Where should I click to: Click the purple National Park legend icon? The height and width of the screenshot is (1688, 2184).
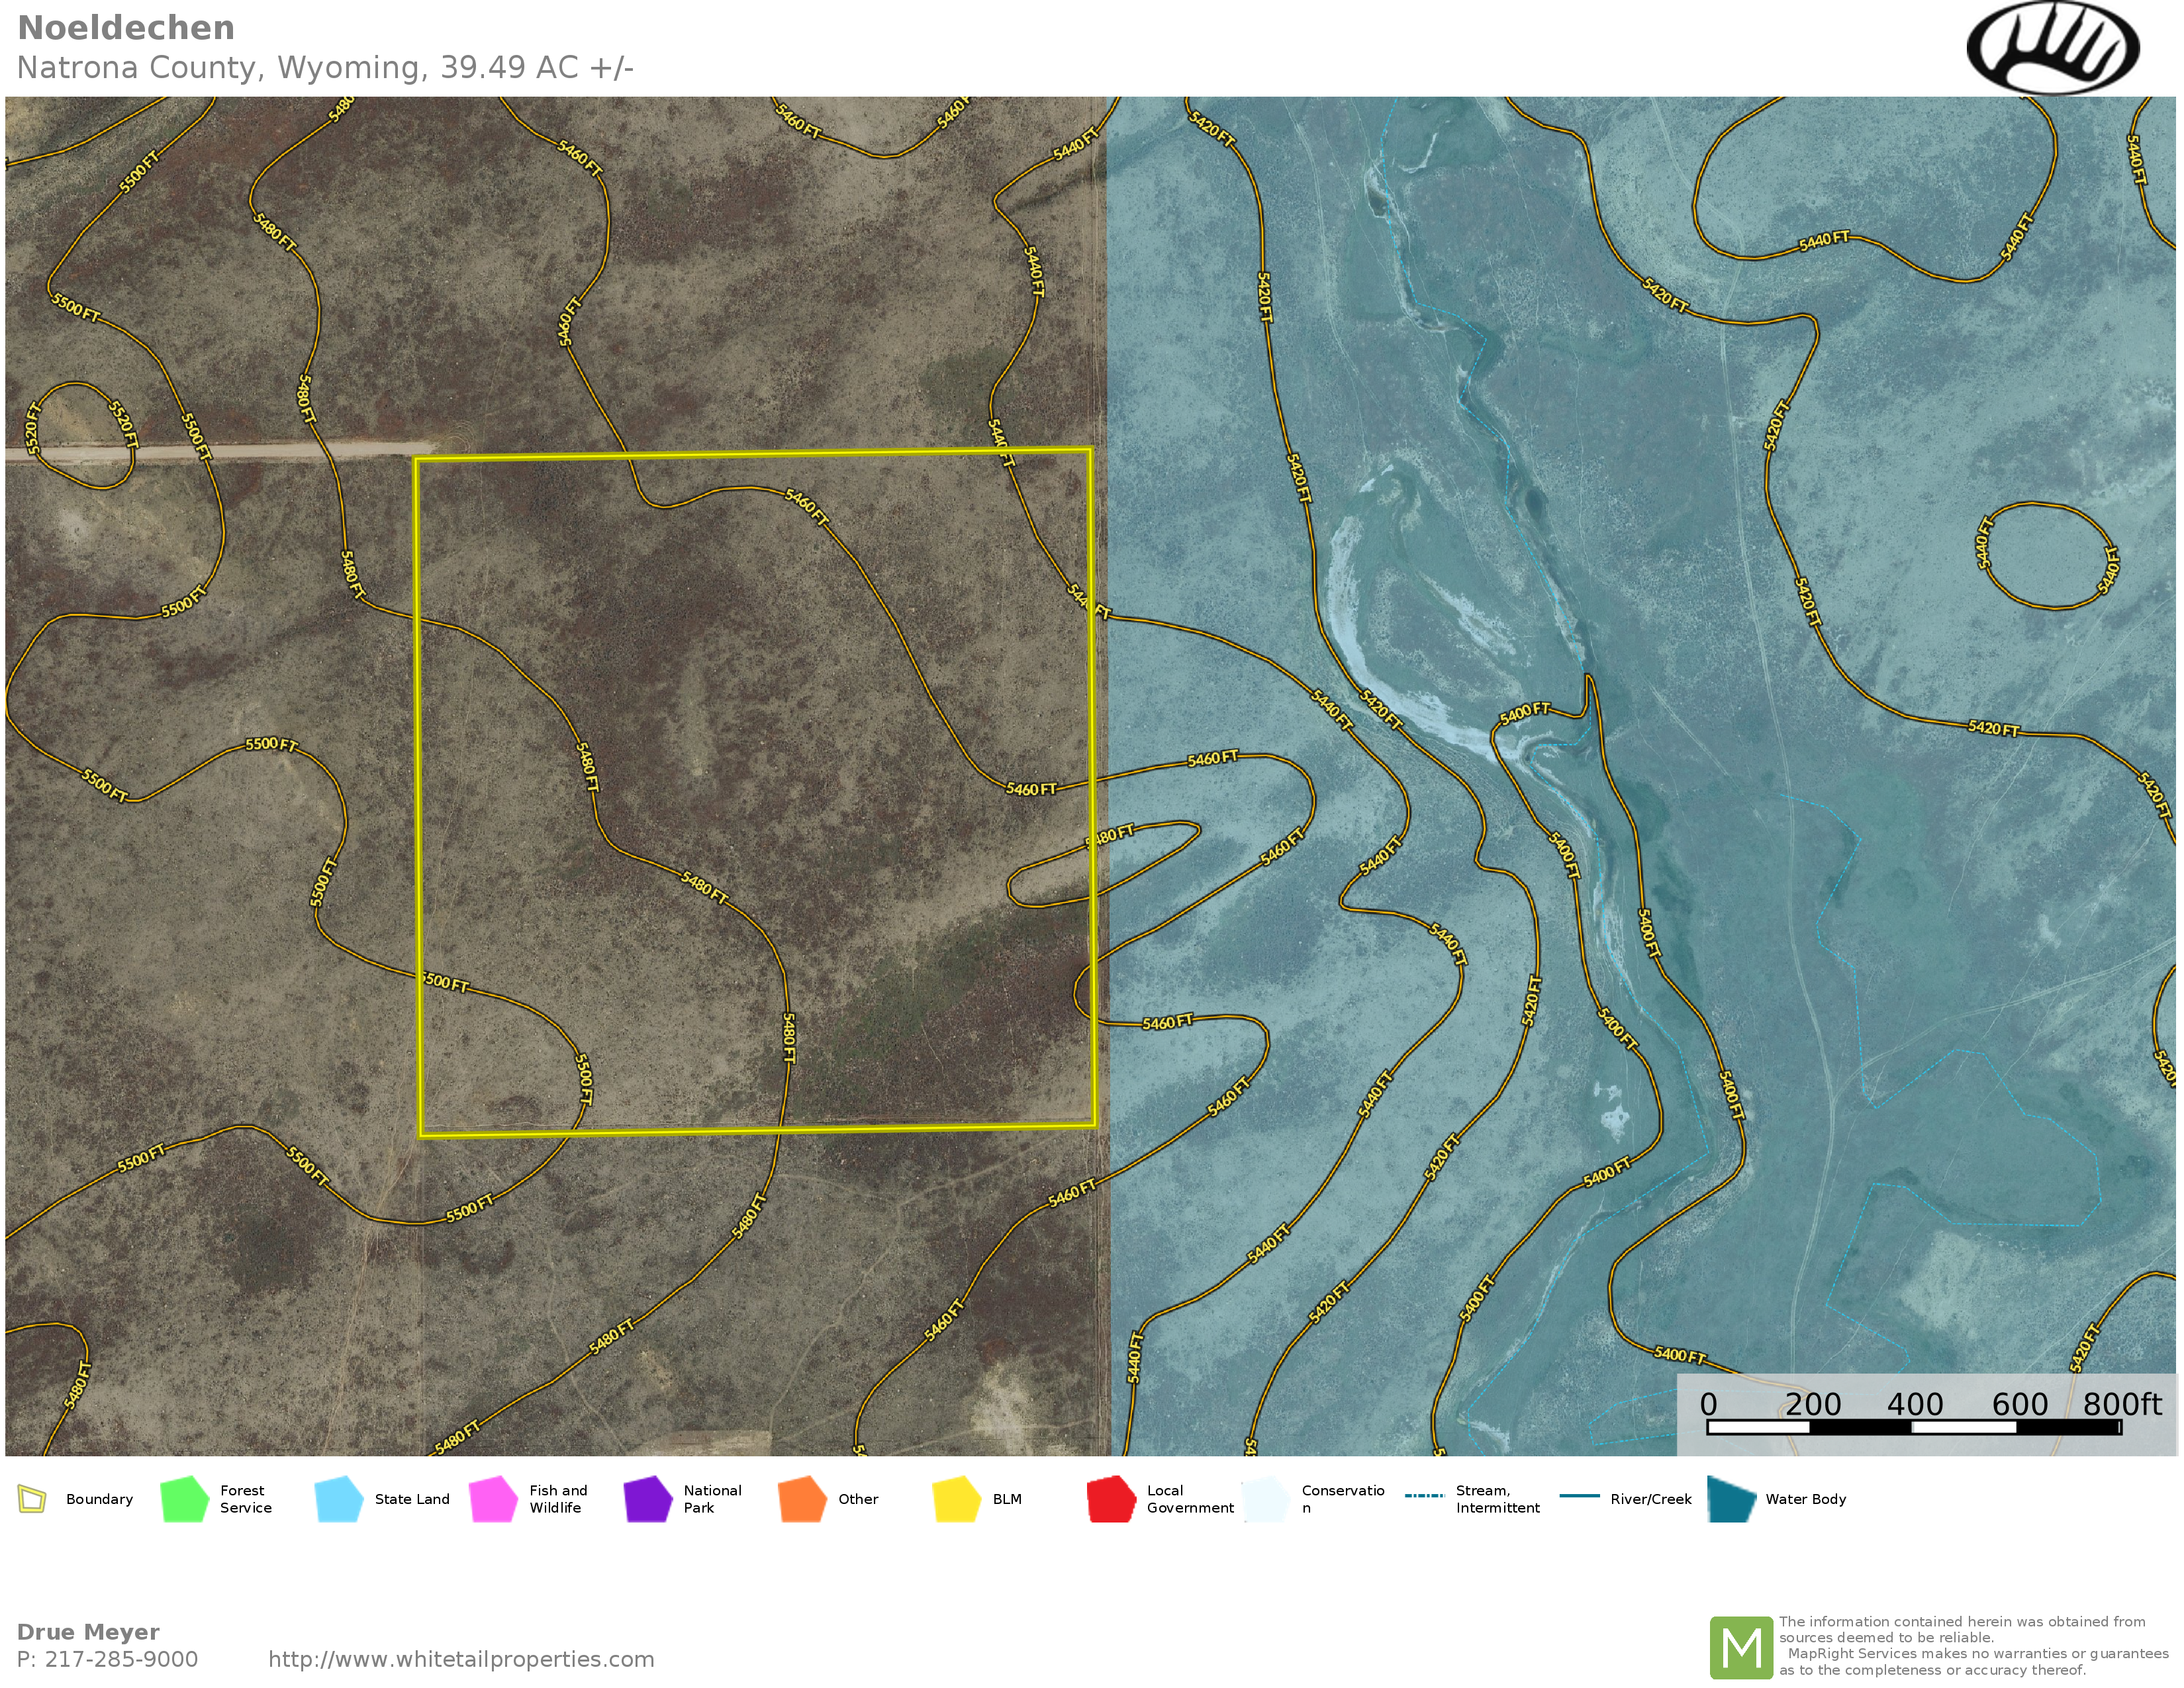[647, 1499]
